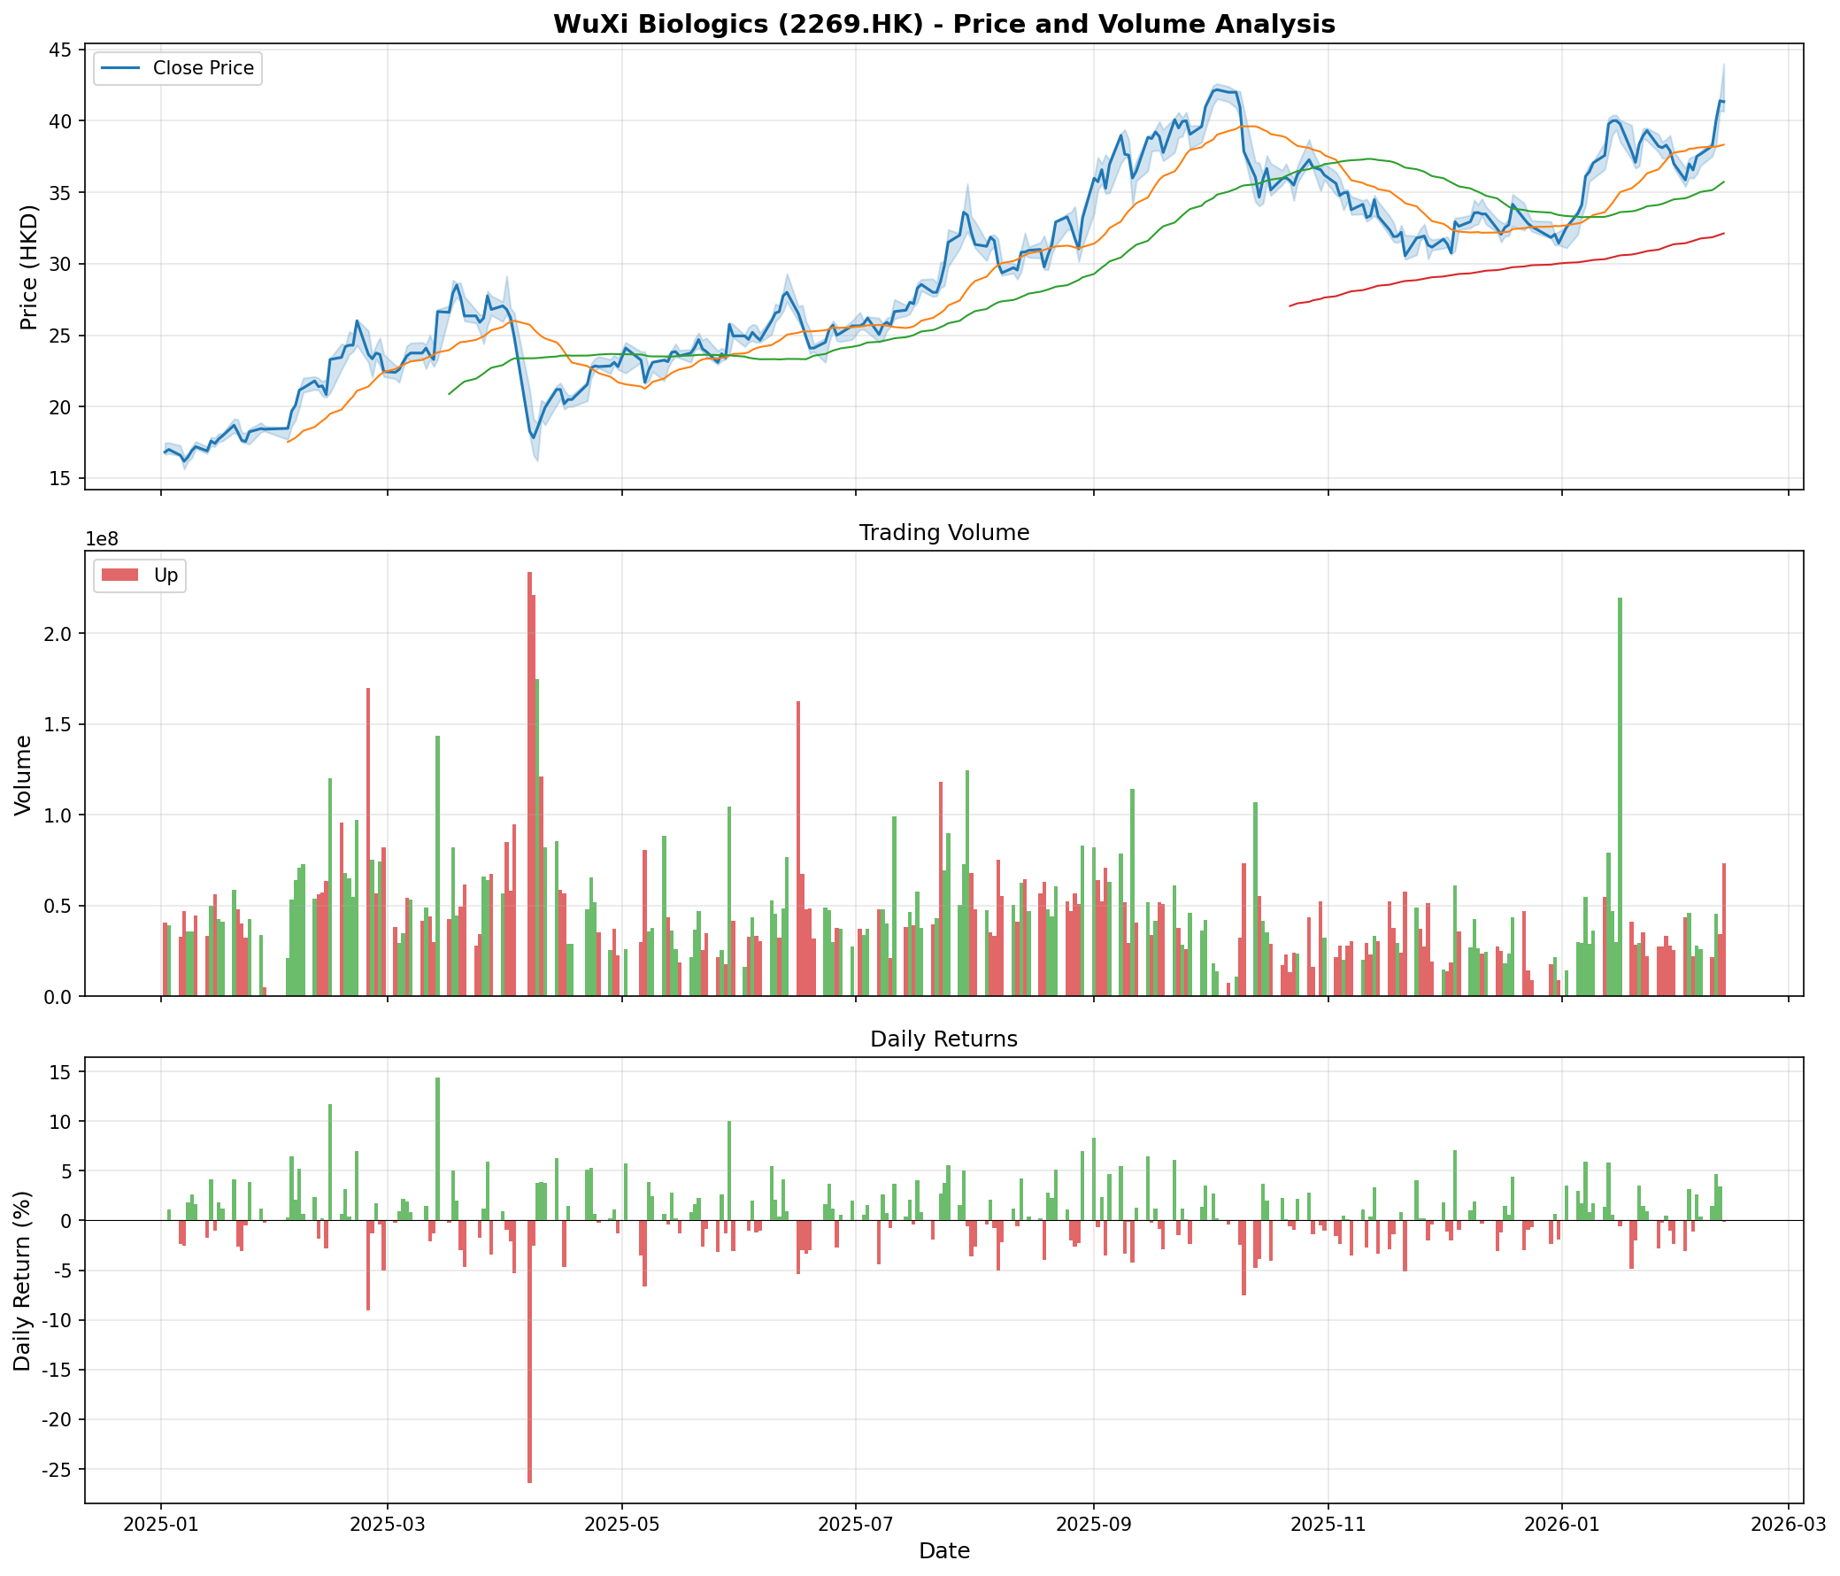Click the blue line swatch in price legend
This screenshot has width=1840, height=1576.
(x=119, y=68)
